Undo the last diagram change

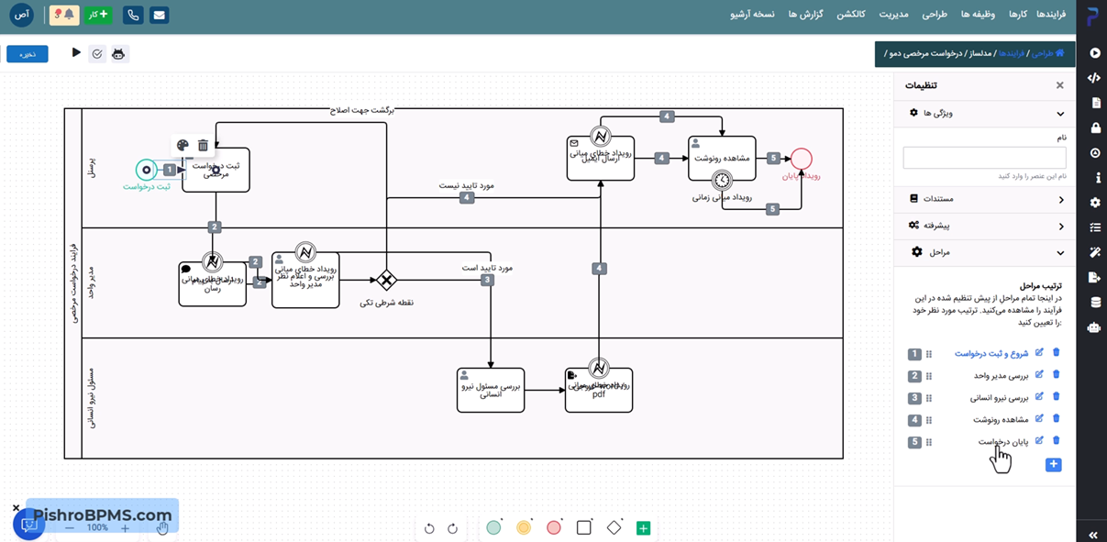pyautogui.click(x=429, y=528)
